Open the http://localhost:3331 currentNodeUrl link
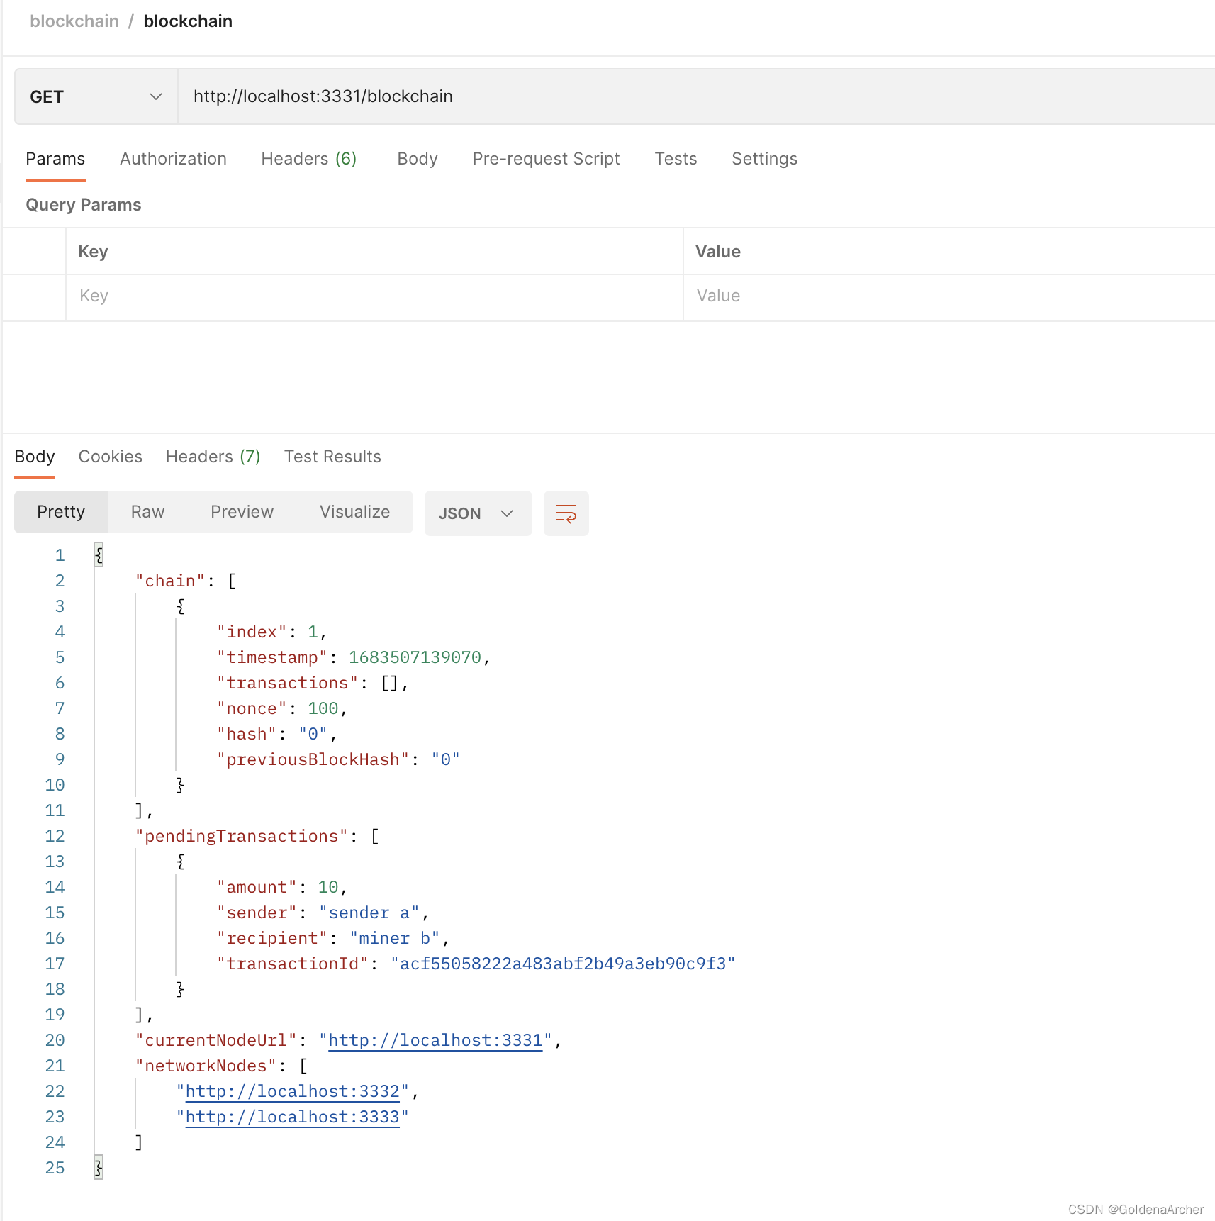The height and width of the screenshot is (1221, 1215). 435,1040
